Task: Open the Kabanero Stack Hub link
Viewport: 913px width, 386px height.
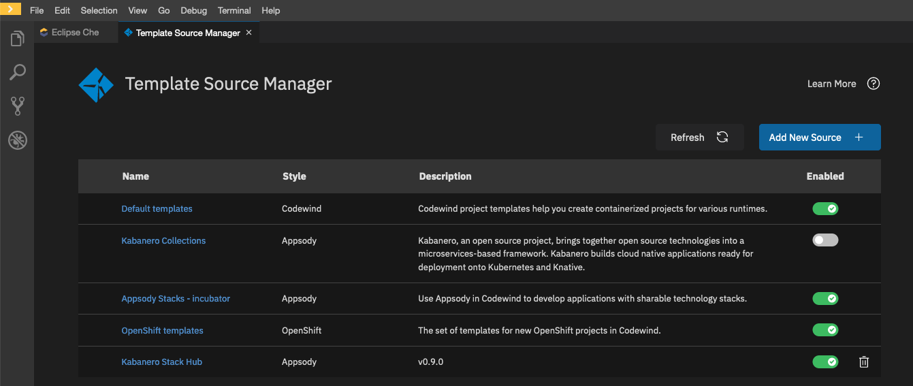Action: pos(161,361)
